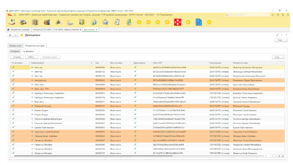Click the blue file sync icon

pos(198,22)
